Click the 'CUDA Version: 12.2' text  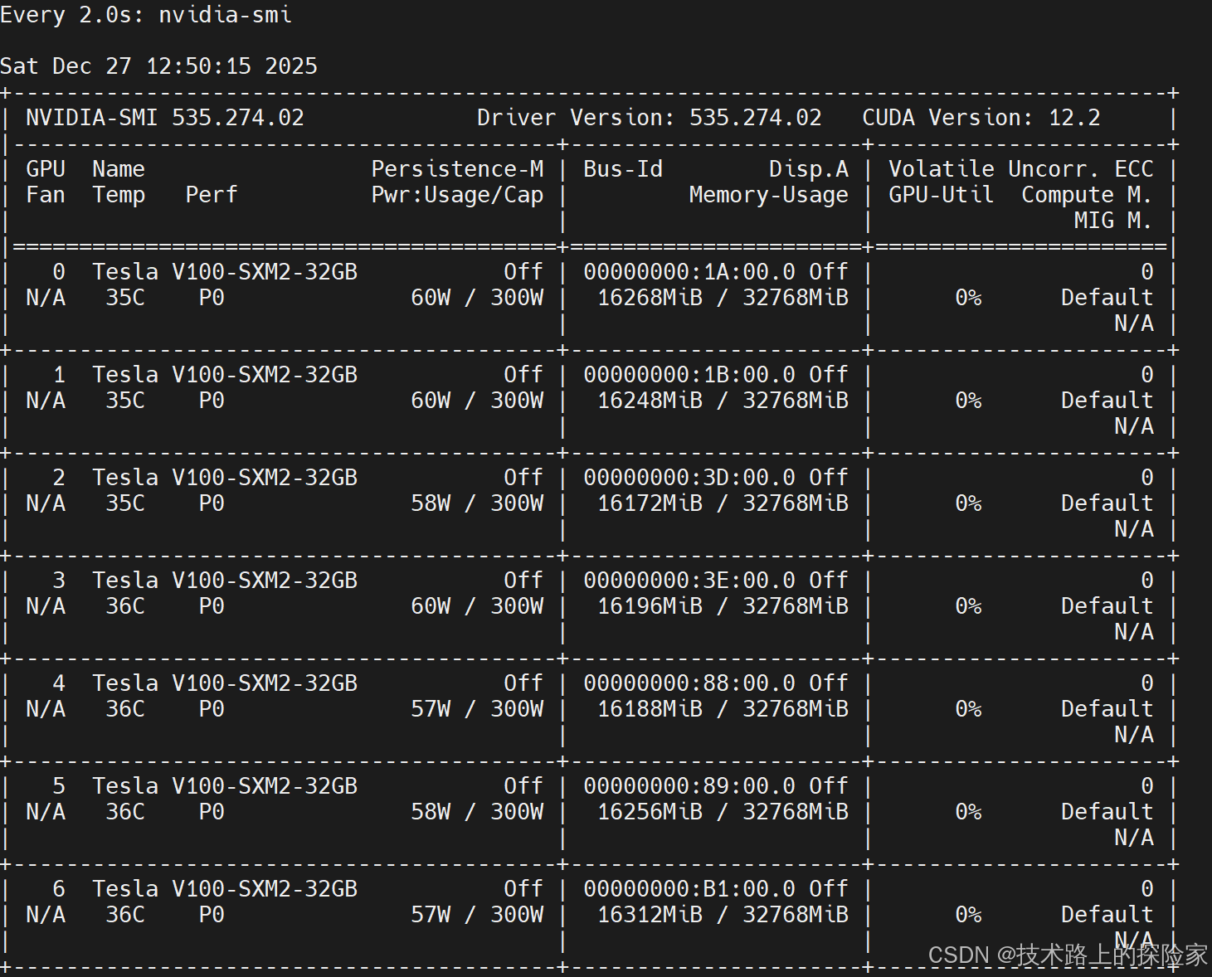tap(981, 118)
